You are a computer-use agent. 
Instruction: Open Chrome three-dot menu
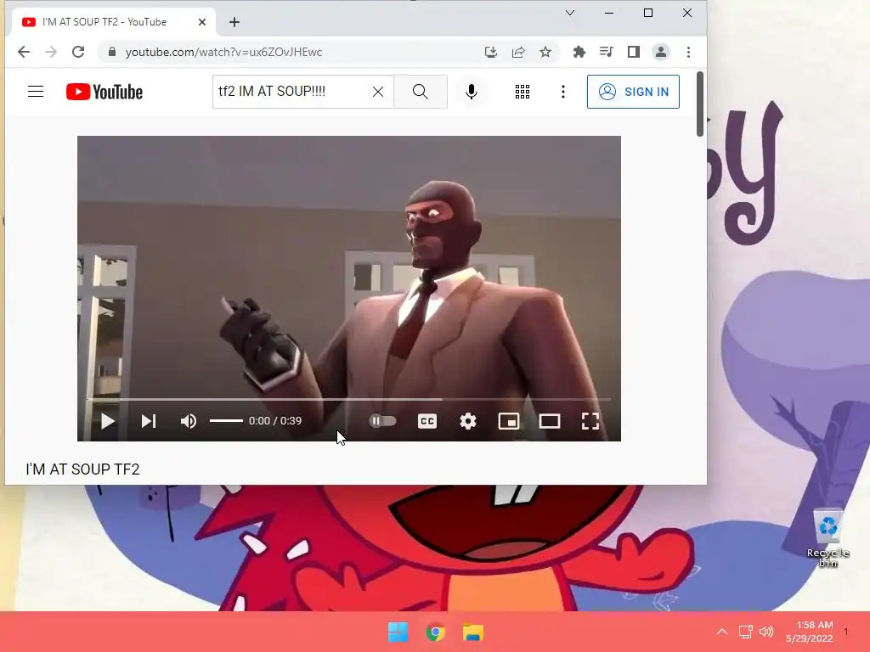click(688, 52)
